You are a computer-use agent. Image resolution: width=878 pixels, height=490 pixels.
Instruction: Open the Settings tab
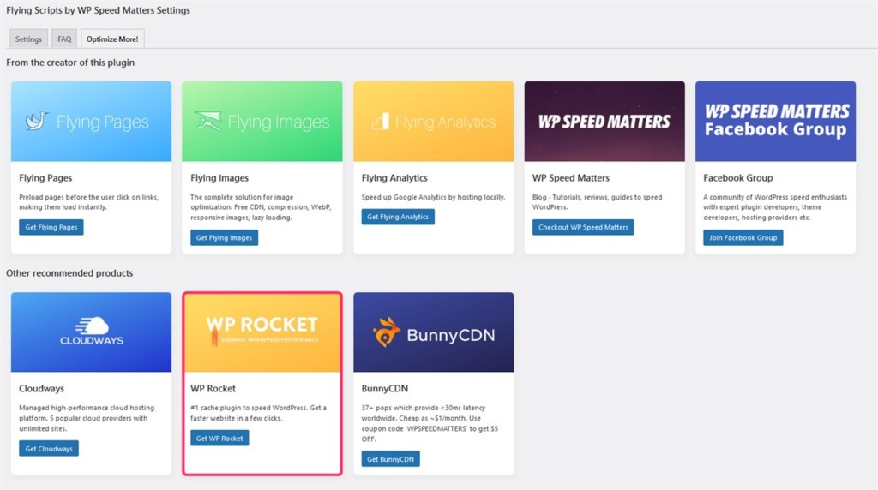pos(28,39)
